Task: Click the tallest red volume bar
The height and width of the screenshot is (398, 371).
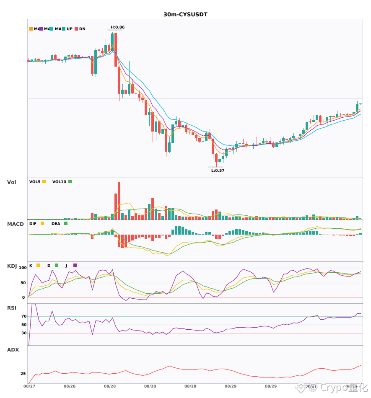Action: pyautogui.click(x=119, y=201)
